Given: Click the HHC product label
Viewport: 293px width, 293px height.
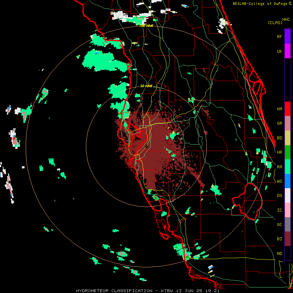Looking at the screenshot, I should tap(286, 20).
